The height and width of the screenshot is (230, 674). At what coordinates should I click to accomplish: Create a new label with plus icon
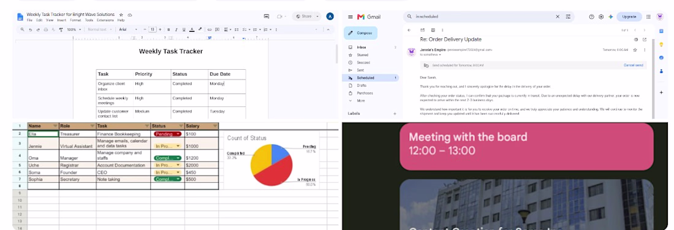(x=395, y=114)
